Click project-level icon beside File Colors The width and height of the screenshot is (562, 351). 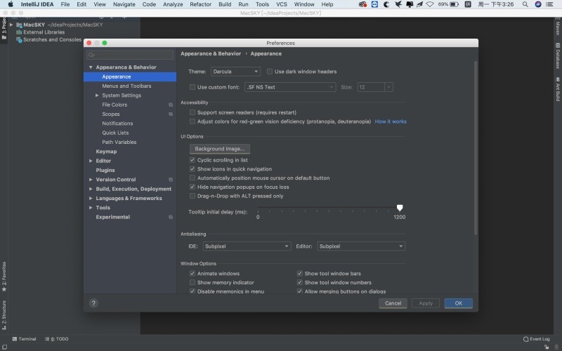click(171, 105)
